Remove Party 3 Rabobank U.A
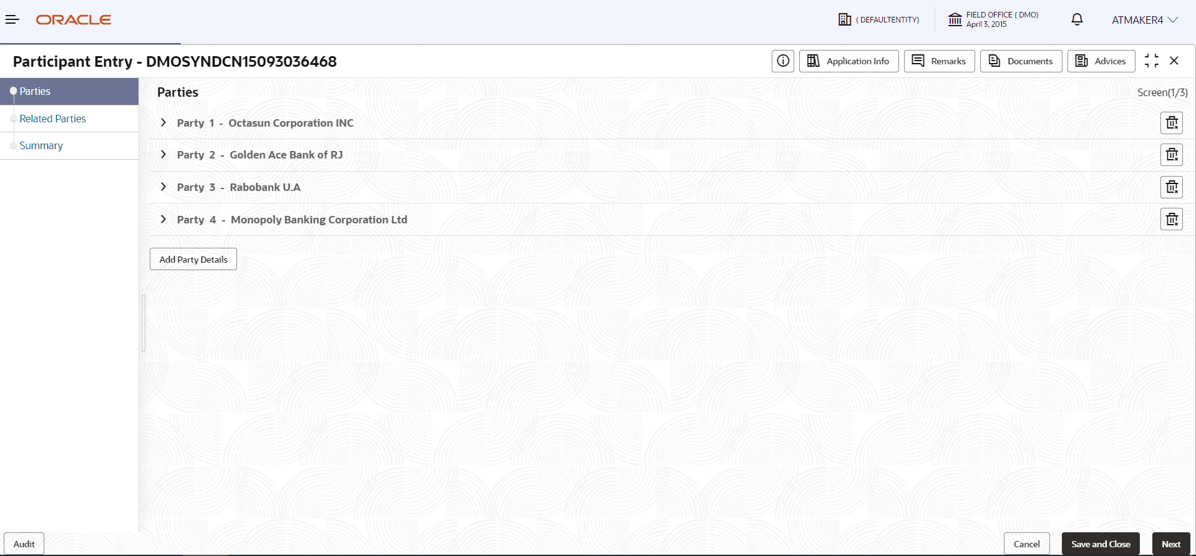The height and width of the screenshot is (556, 1196). (x=1171, y=187)
